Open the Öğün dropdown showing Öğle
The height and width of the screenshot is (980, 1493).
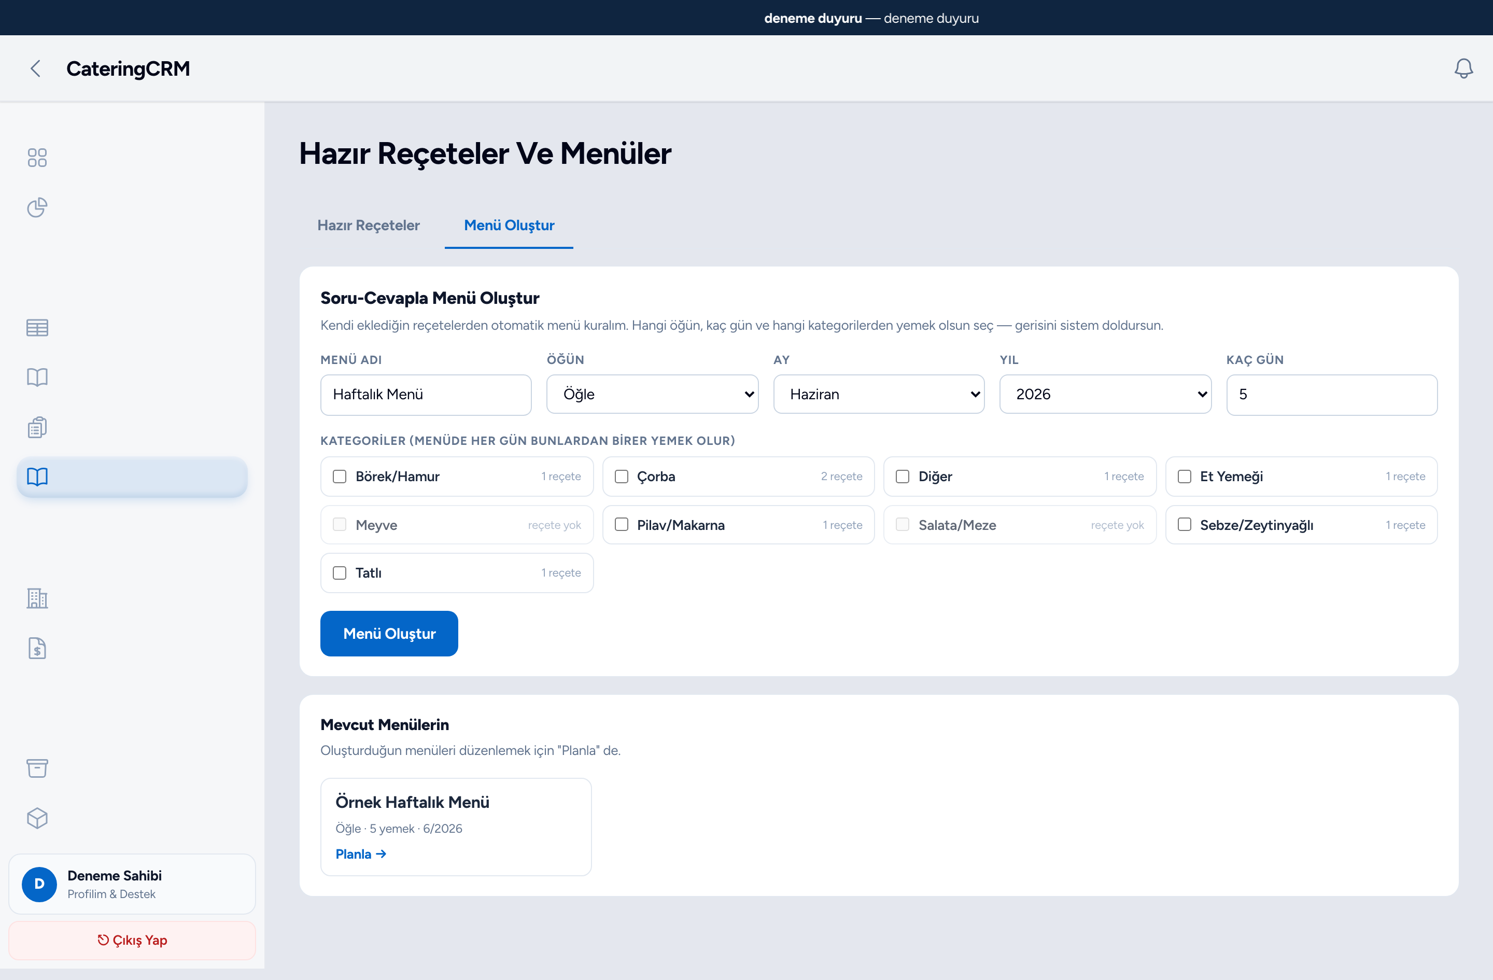pos(652,394)
